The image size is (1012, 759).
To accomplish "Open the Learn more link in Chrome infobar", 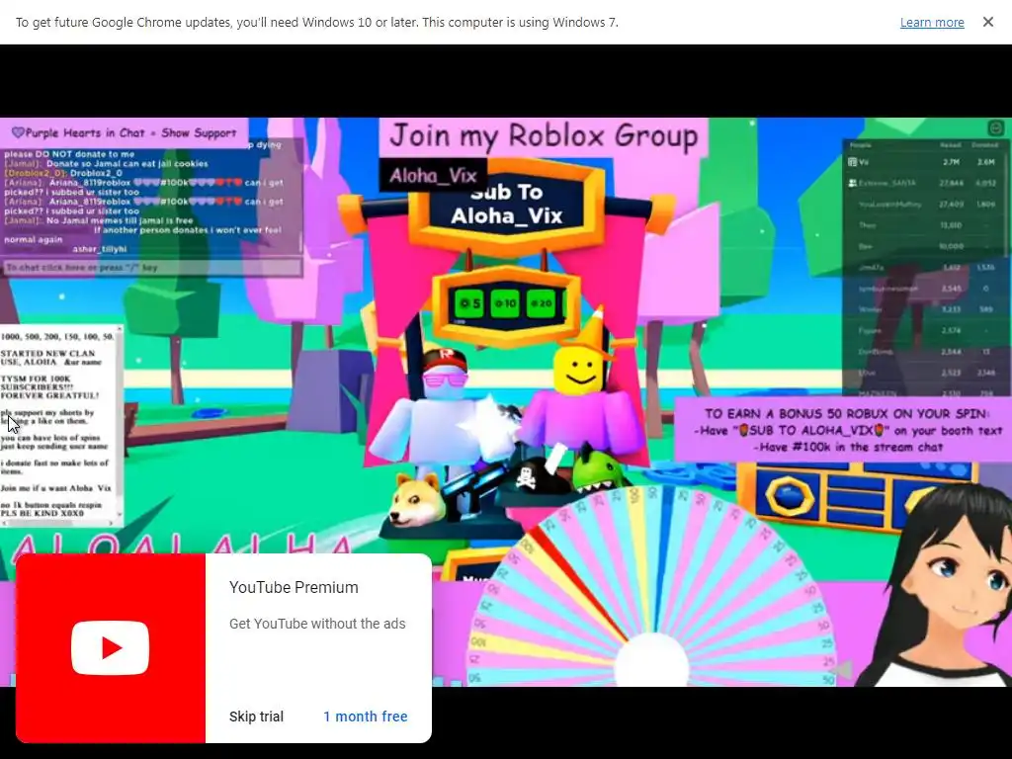I will 932,23.
